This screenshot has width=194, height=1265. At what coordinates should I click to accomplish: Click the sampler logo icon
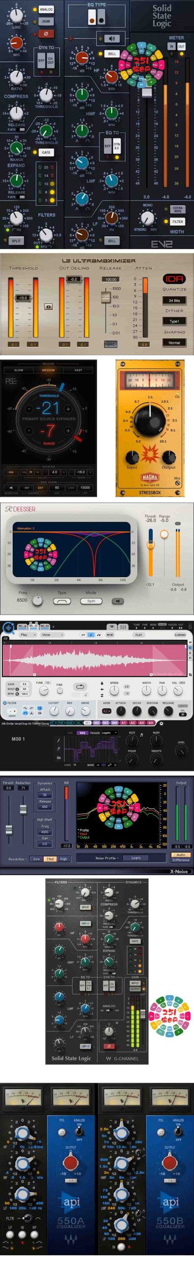(8, 628)
